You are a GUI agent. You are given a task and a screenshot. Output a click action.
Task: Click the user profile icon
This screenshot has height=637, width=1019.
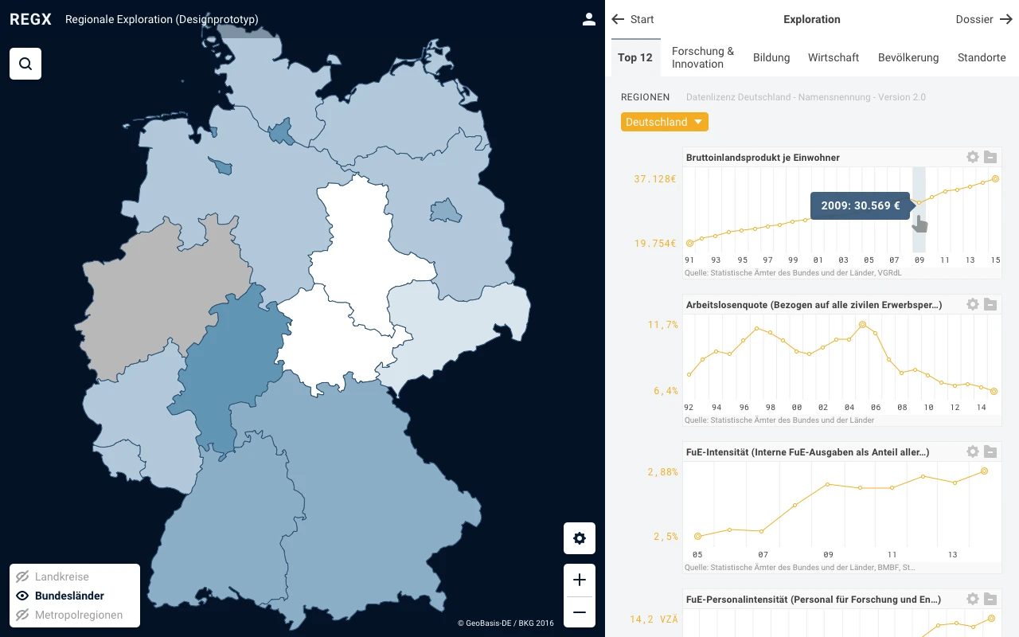coord(589,19)
